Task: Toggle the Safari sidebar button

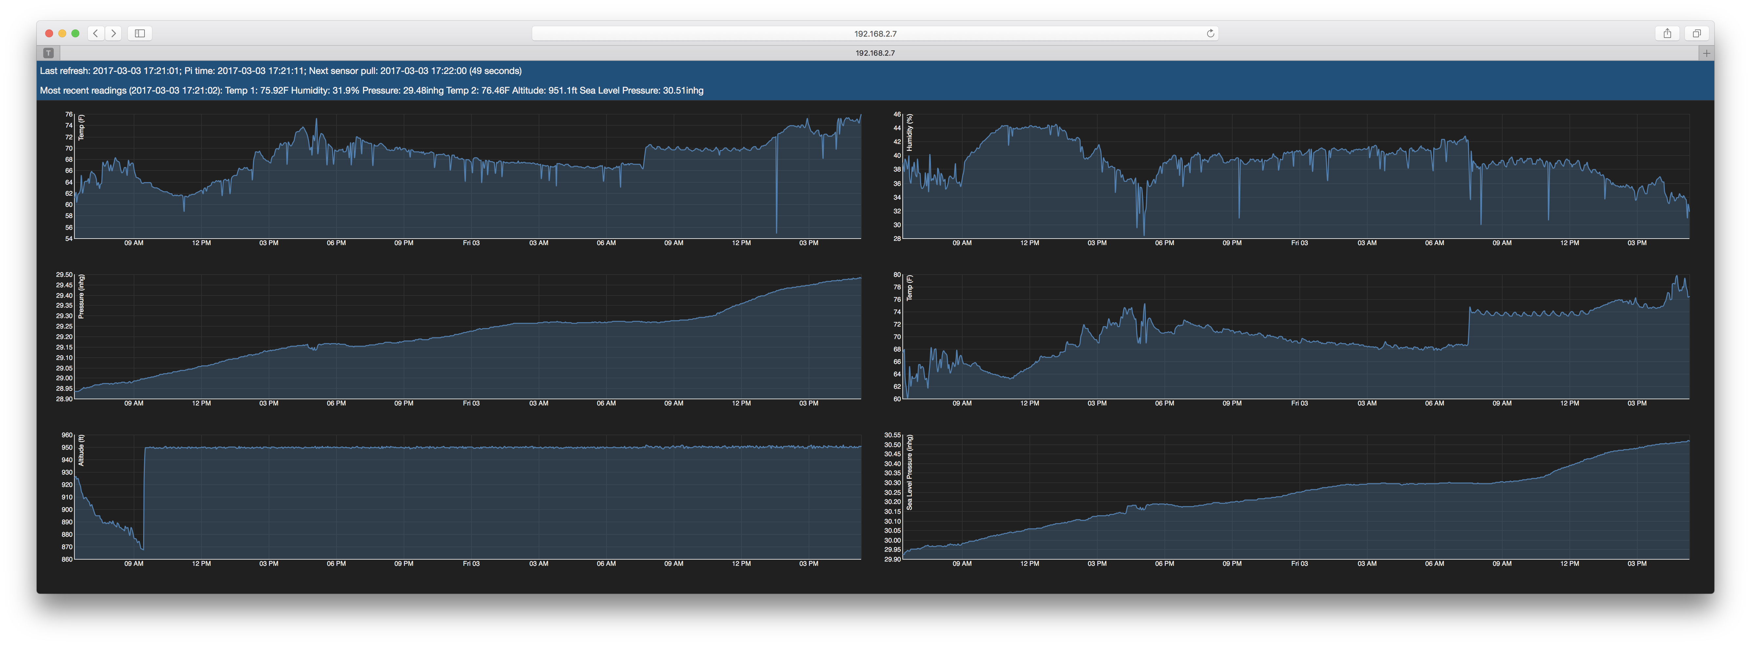Action: pos(140,33)
